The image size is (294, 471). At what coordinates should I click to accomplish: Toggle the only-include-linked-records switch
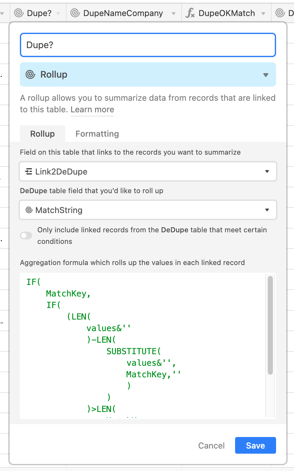coord(26,235)
